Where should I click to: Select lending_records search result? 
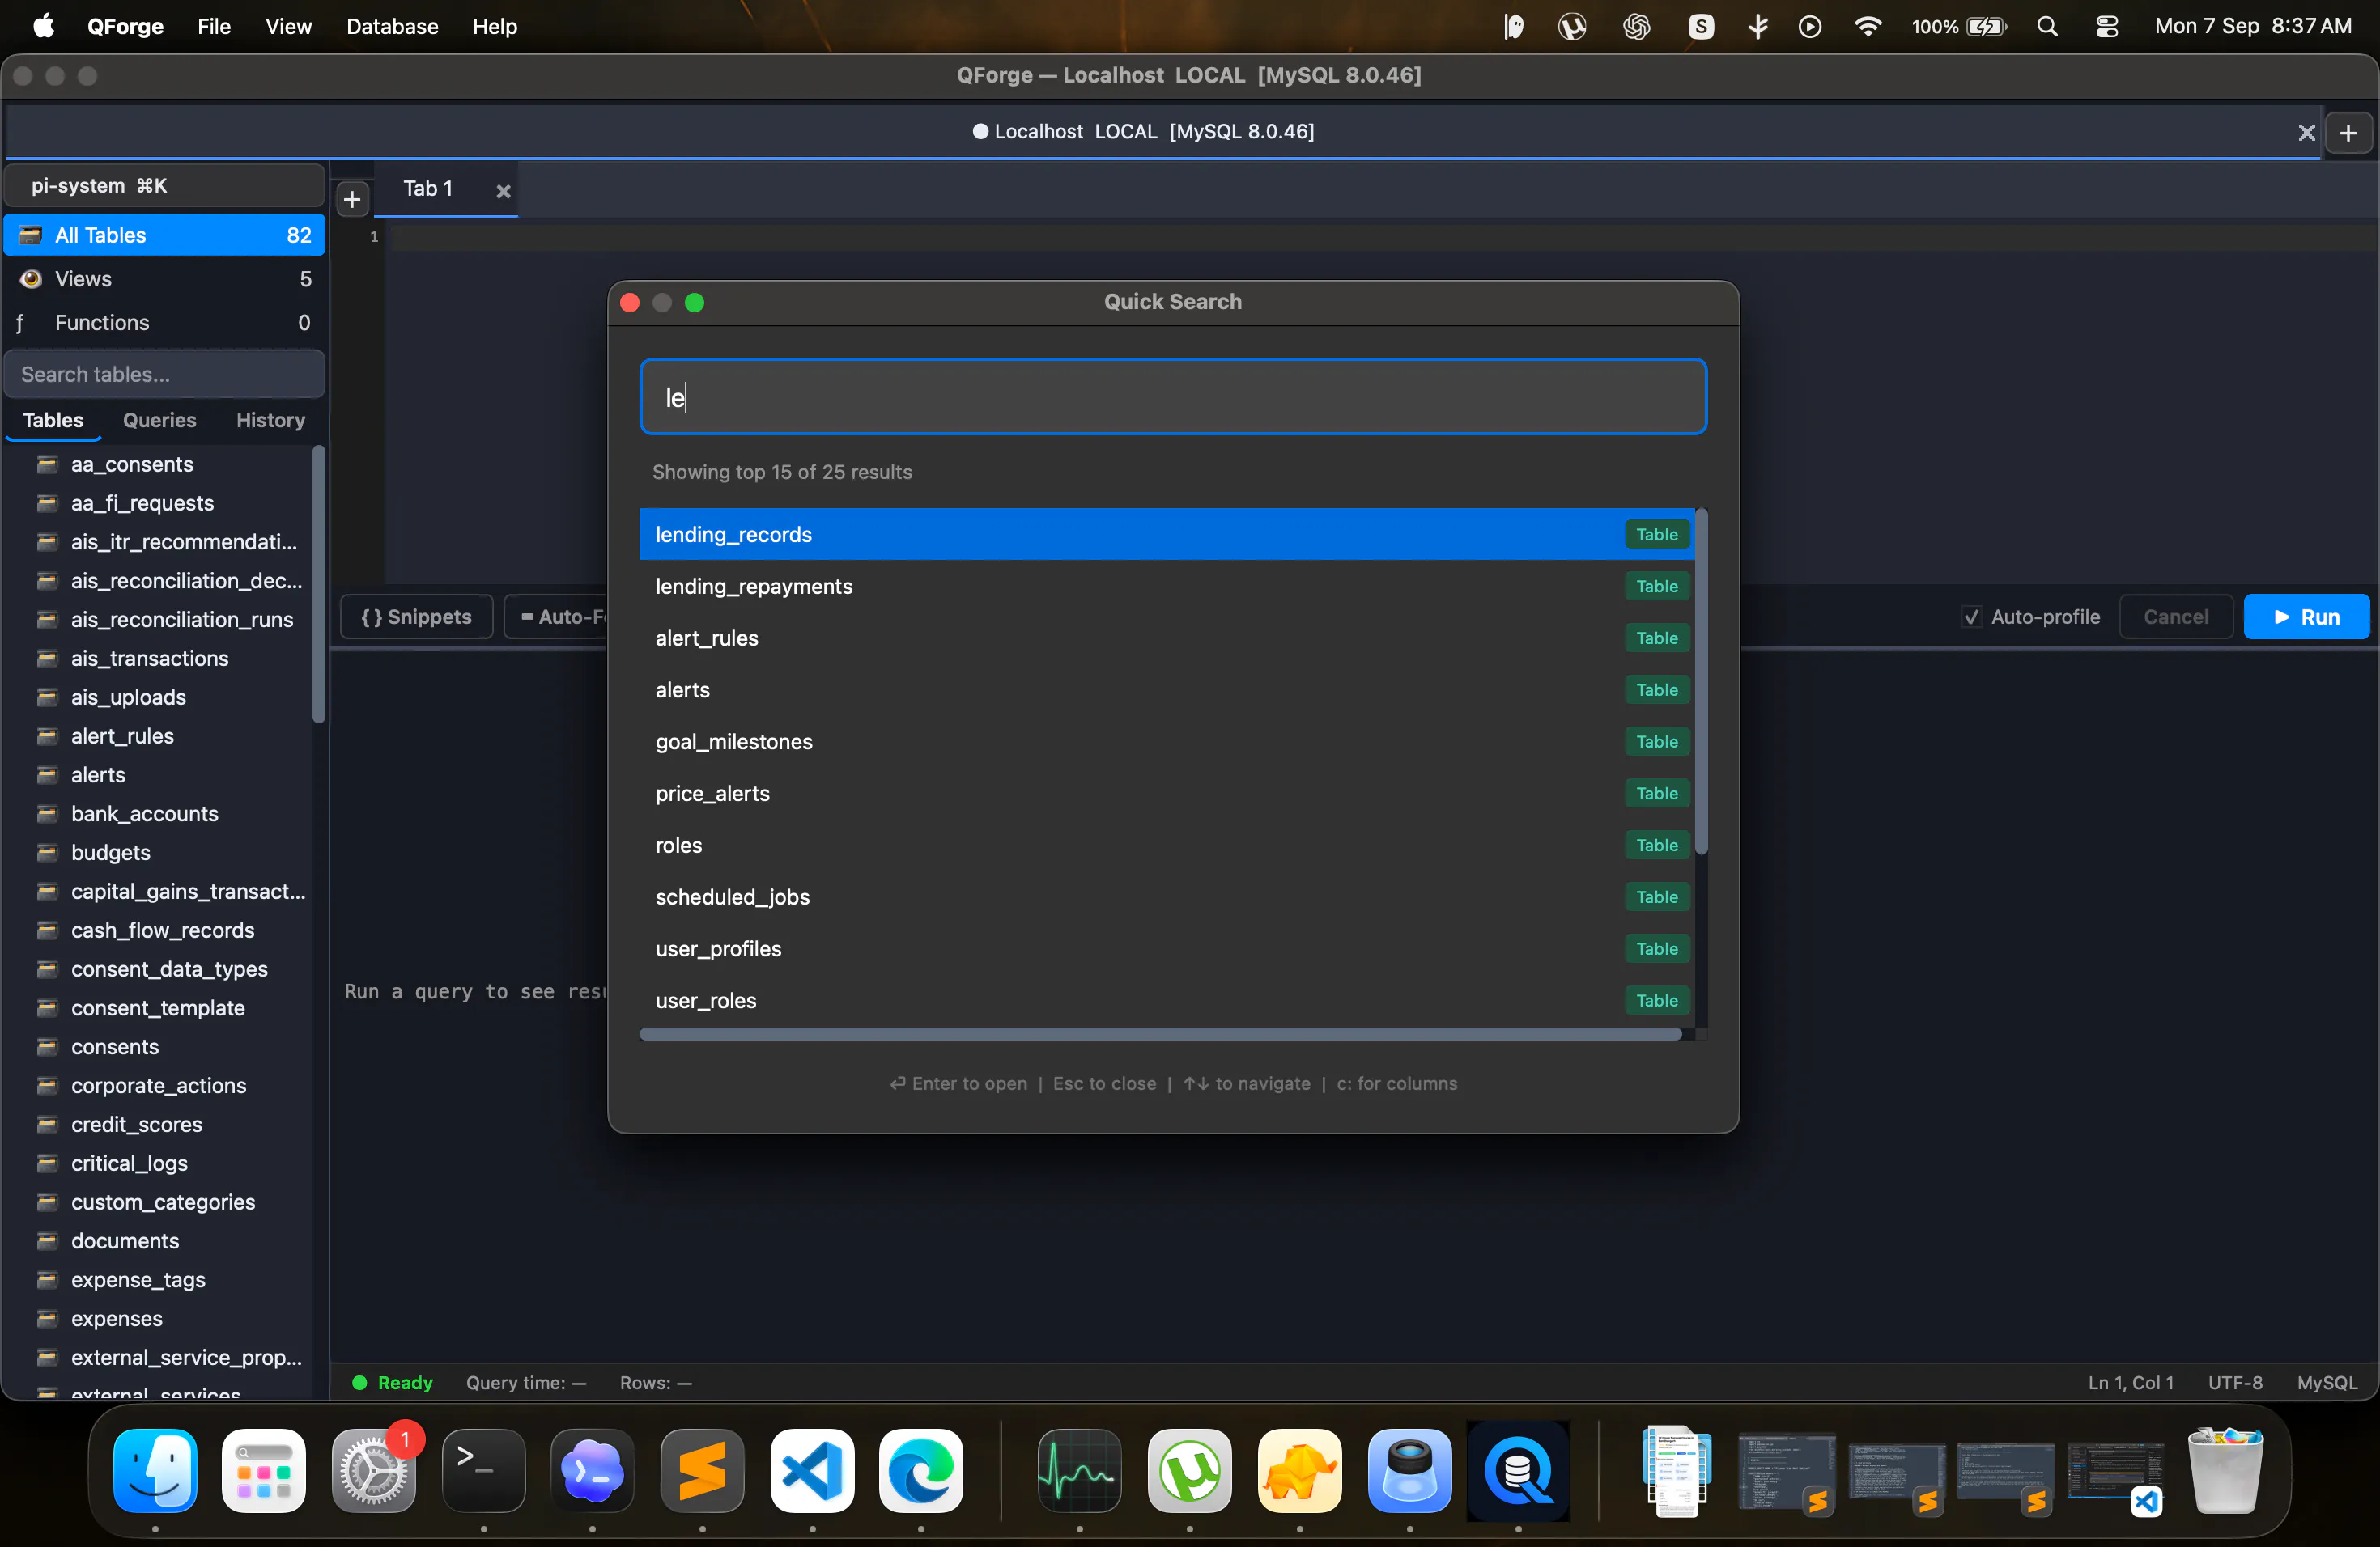click(x=1166, y=535)
